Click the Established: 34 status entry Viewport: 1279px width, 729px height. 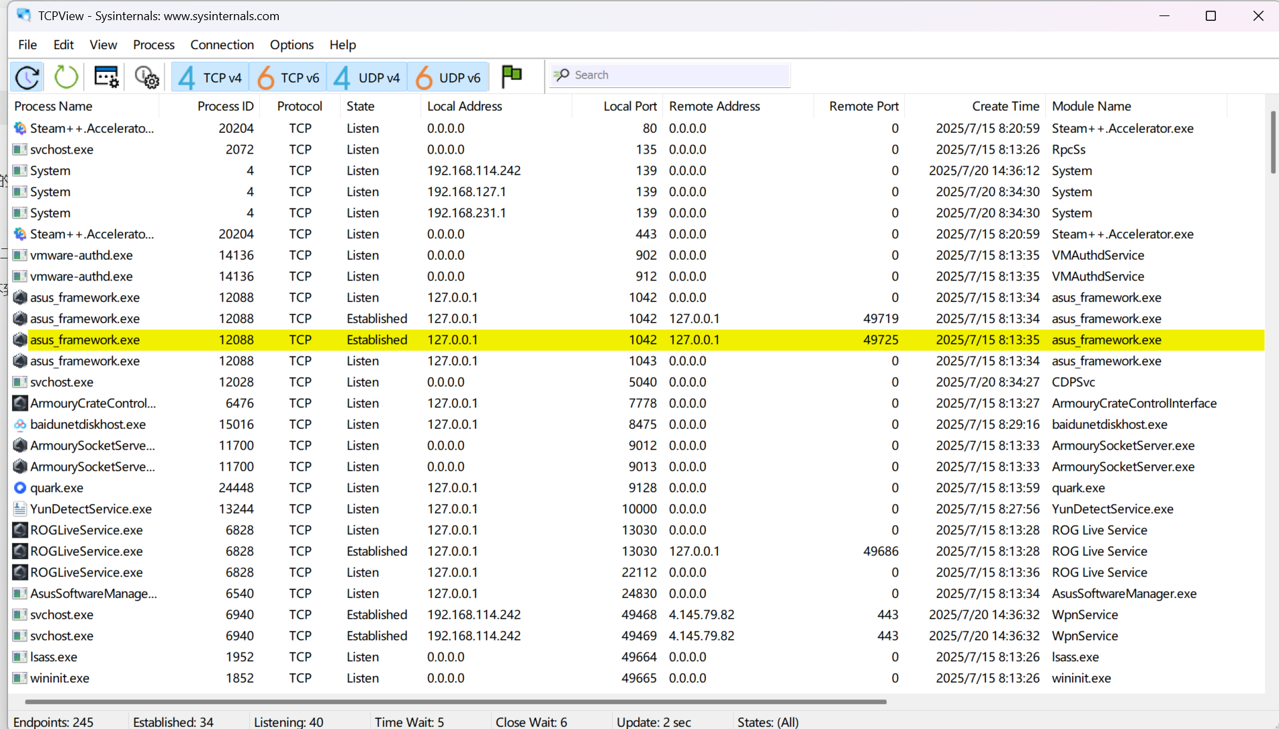coord(173,722)
